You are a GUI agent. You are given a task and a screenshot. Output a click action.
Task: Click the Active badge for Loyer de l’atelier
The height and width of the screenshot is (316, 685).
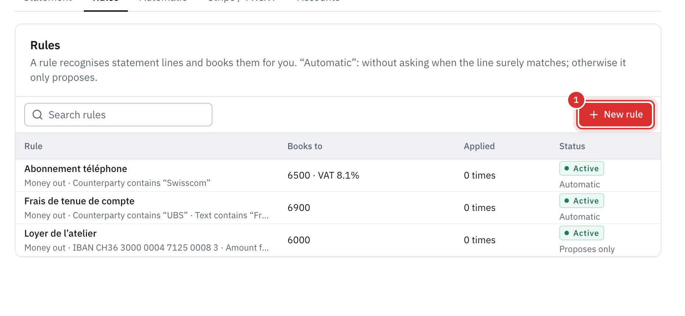pos(582,233)
